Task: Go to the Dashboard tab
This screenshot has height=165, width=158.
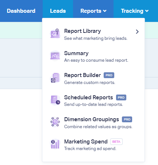Action: coord(21,11)
